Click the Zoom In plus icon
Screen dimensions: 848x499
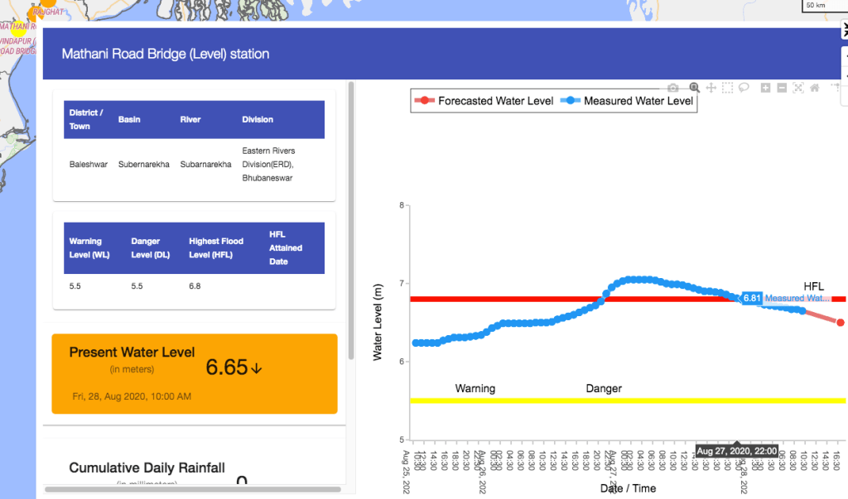coord(766,88)
